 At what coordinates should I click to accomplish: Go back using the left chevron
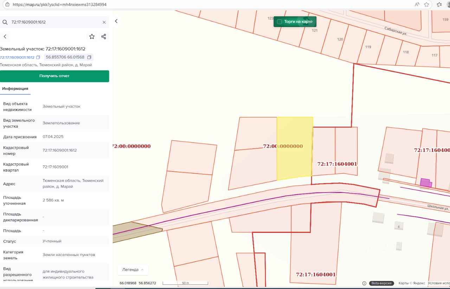click(x=5, y=36)
